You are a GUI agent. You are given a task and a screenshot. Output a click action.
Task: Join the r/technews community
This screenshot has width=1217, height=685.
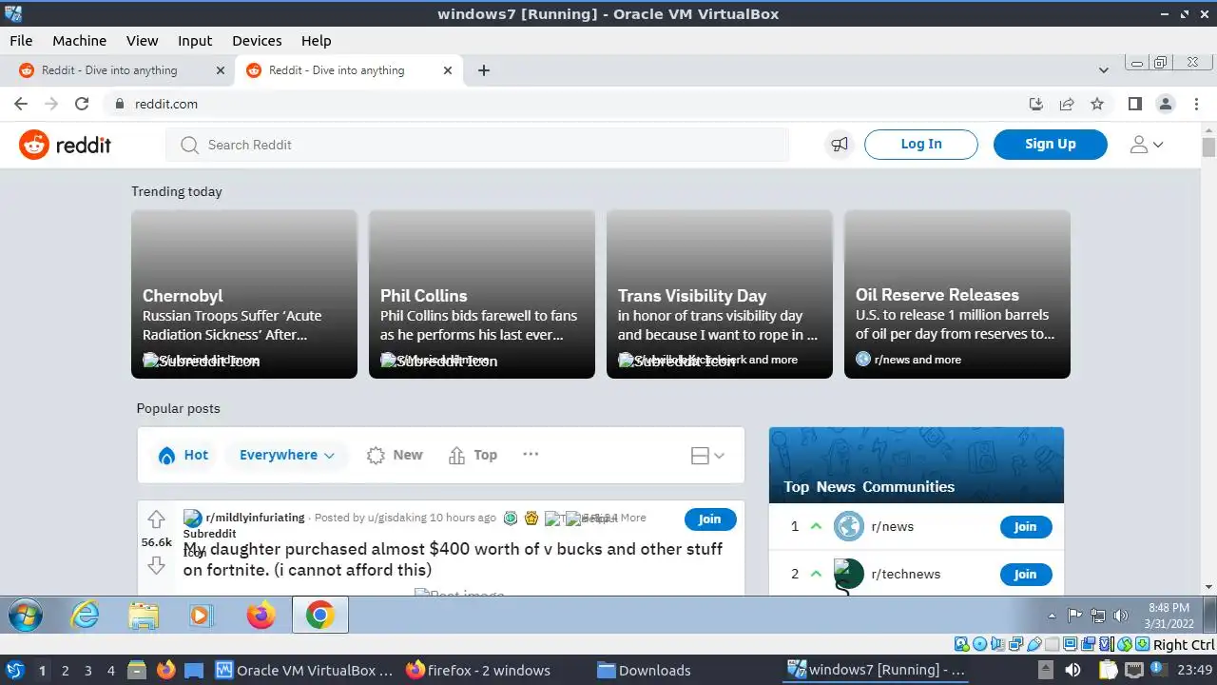point(1025,575)
